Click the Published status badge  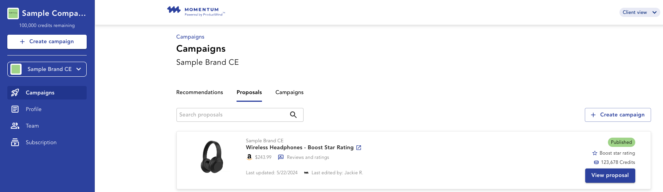[x=621, y=142]
